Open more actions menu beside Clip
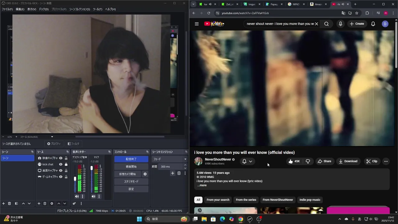398x224 pixels. click(386, 161)
